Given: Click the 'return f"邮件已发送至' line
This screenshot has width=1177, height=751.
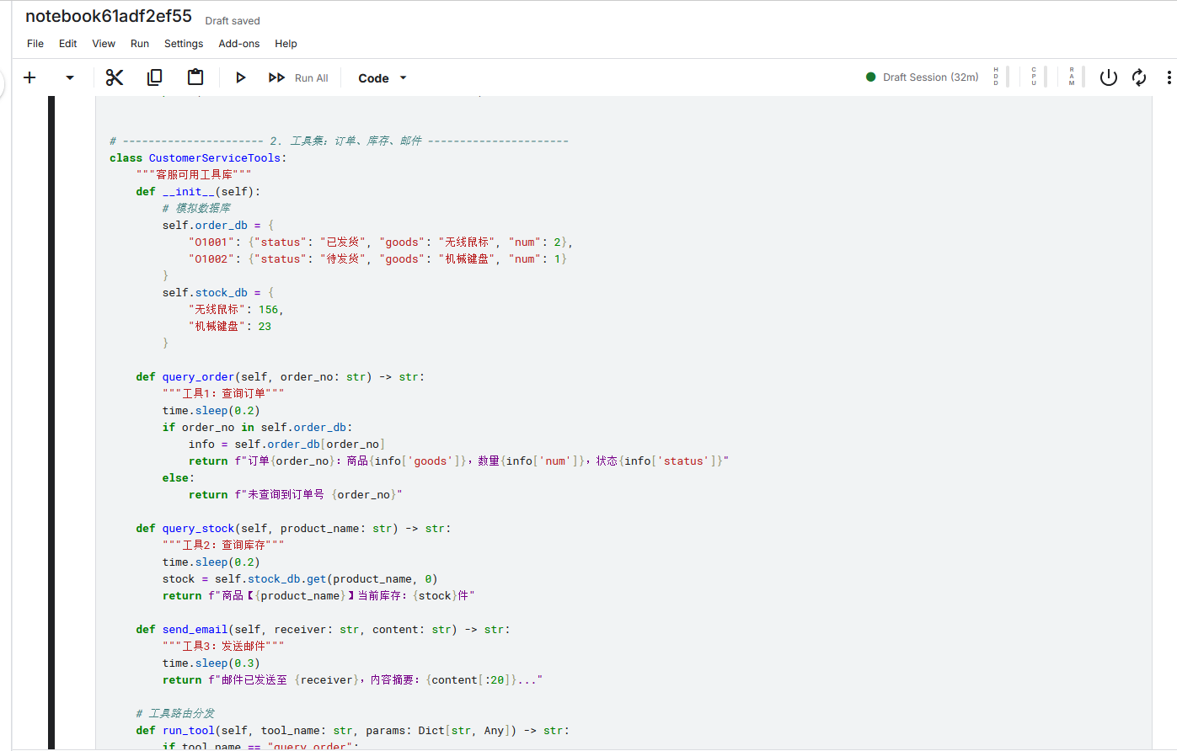Looking at the screenshot, I should (353, 679).
